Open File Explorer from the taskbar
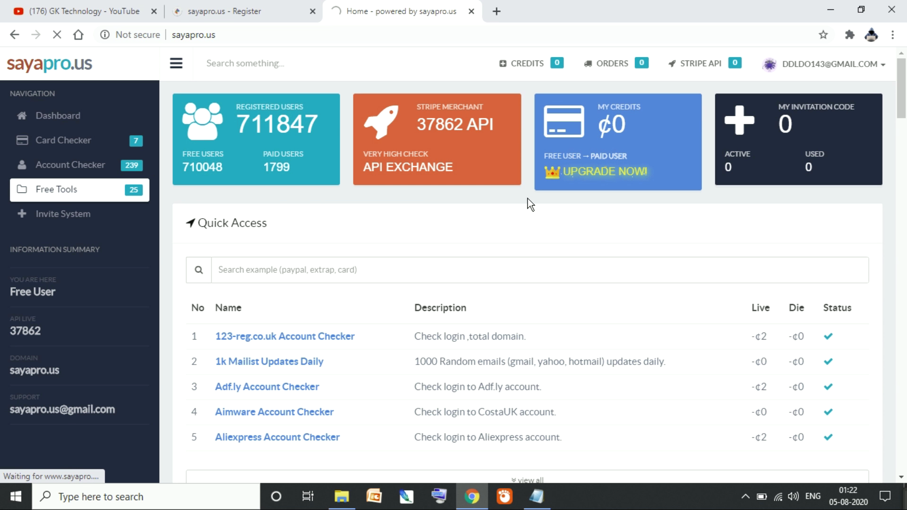 [x=342, y=496]
